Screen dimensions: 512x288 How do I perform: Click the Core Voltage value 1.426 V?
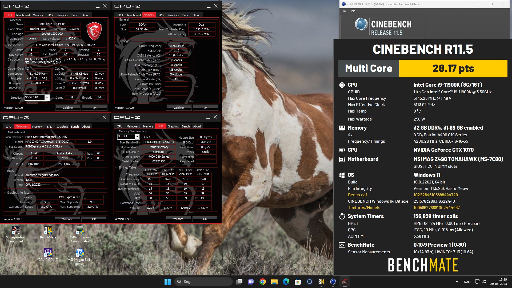point(71,39)
